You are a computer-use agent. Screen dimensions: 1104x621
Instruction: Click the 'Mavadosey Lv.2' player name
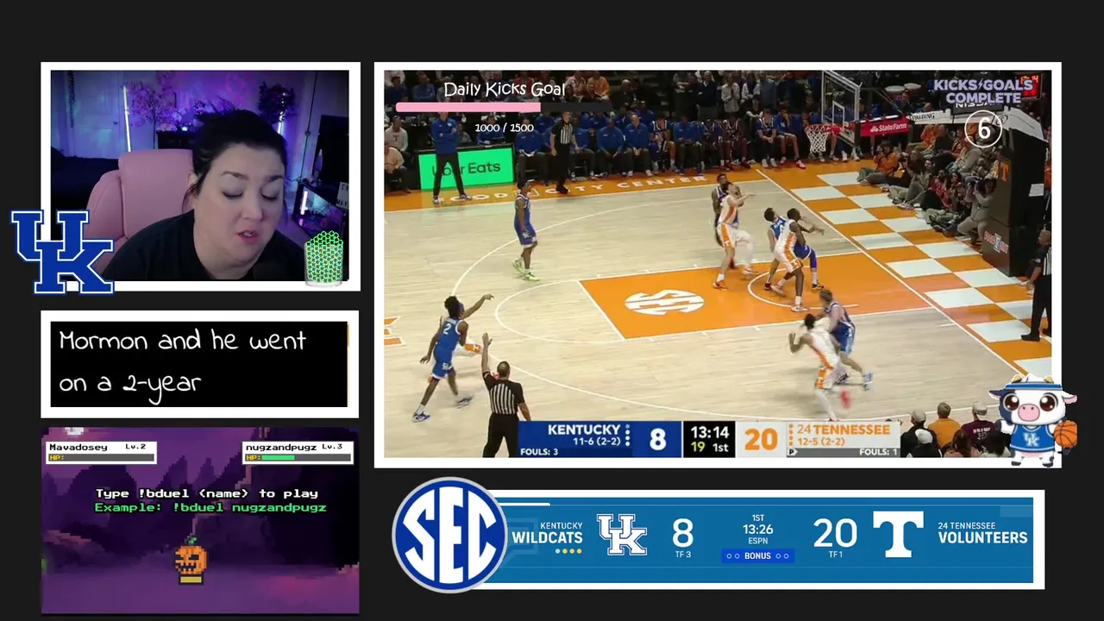pos(97,447)
